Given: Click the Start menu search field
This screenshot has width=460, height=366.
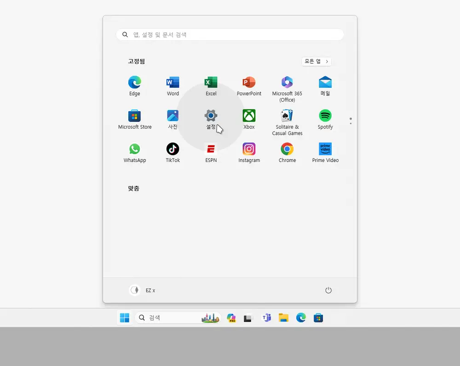Looking at the screenshot, I should (230, 34).
